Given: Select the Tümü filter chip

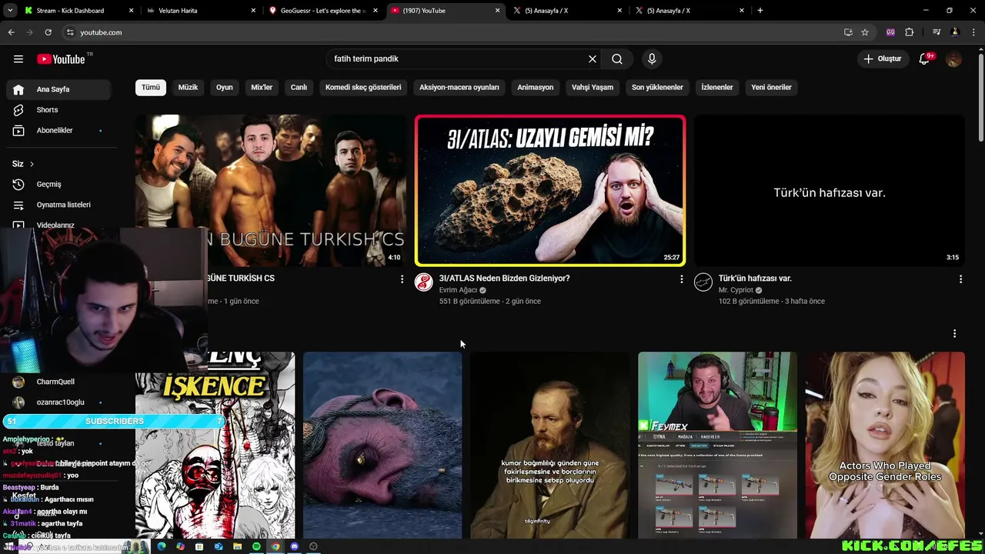Looking at the screenshot, I should pyautogui.click(x=151, y=87).
